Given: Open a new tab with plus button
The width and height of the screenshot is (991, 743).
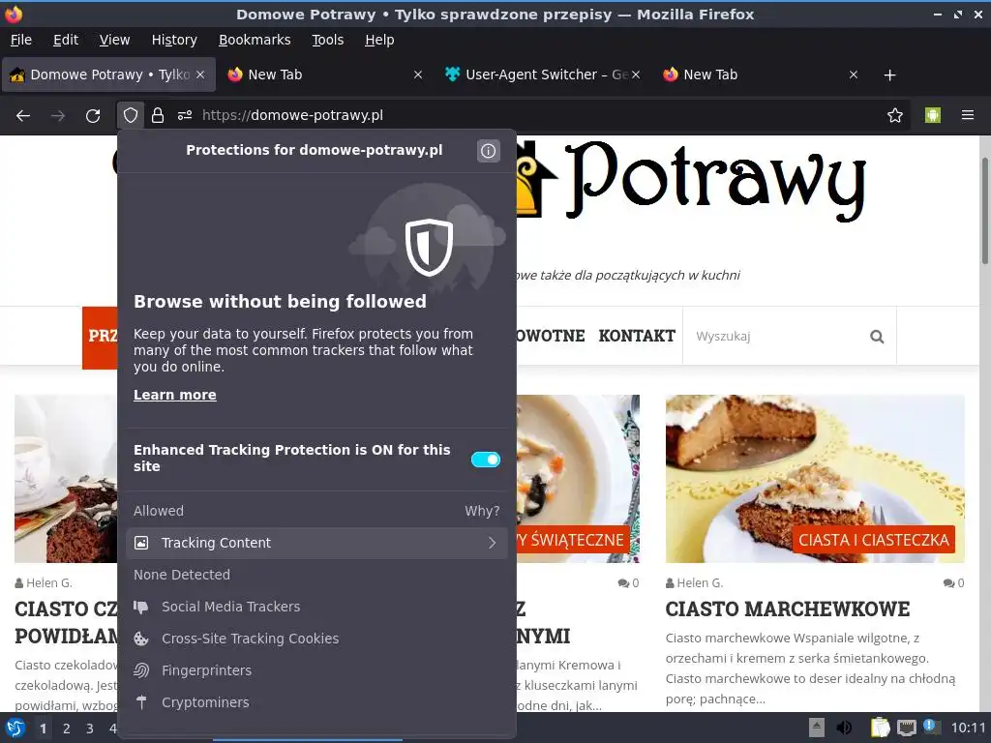Looking at the screenshot, I should (x=889, y=75).
